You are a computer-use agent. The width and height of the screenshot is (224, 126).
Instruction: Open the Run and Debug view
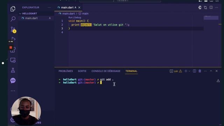pos(13,39)
